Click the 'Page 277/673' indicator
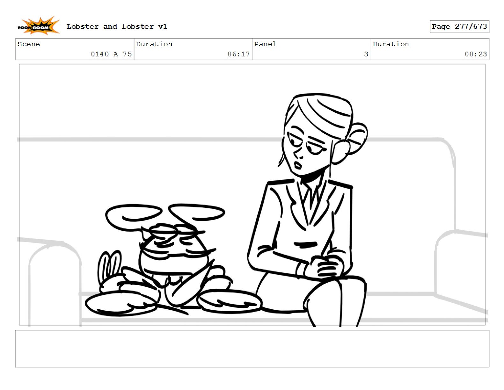The width and height of the screenshot is (504, 390). [x=459, y=26]
